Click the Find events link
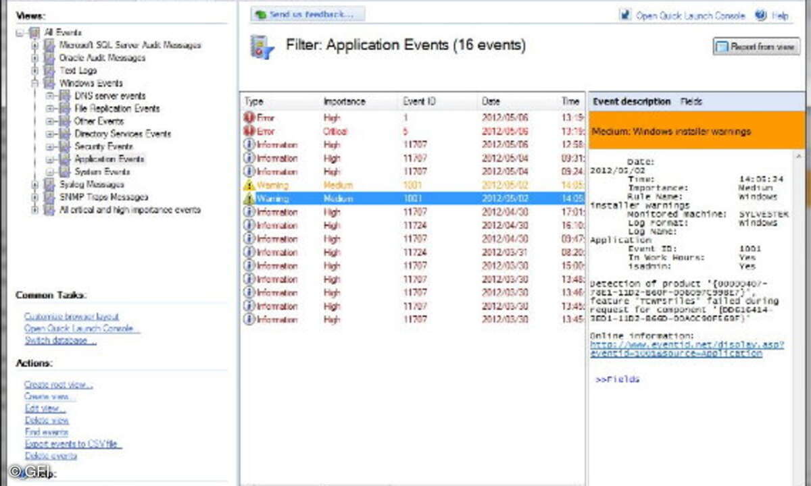This screenshot has height=486, width=811. point(47,432)
